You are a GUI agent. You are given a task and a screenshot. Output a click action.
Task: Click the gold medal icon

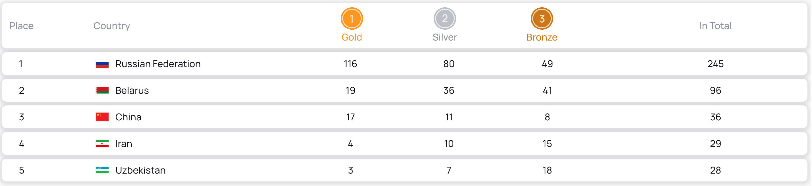pyautogui.click(x=352, y=18)
